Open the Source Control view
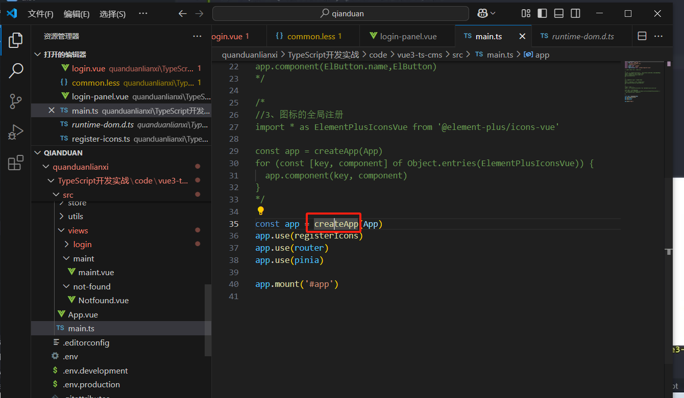Screen dimensions: 684x398 pos(16,101)
